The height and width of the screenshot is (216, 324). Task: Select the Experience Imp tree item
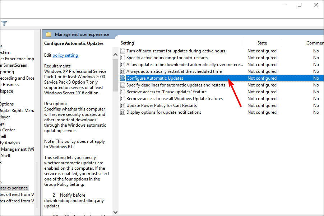(17, 59)
